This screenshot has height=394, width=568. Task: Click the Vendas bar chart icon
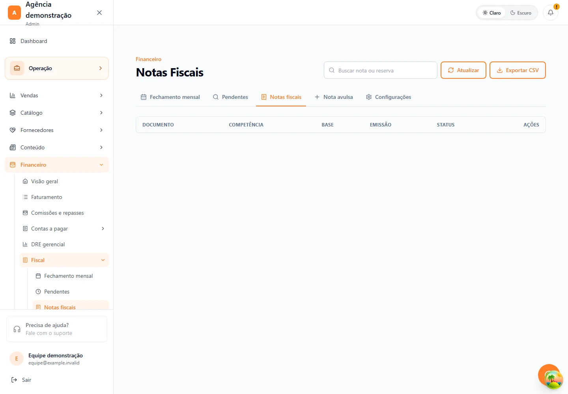tap(13, 95)
